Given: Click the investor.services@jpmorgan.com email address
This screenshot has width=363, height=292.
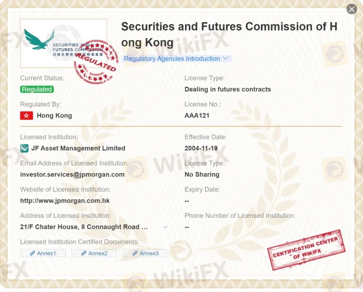Looking at the screenshot, I should (x=72, y=175).
